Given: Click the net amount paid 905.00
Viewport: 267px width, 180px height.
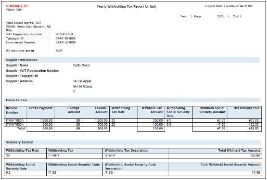Looking at the screenshot, I should (254, 121).
